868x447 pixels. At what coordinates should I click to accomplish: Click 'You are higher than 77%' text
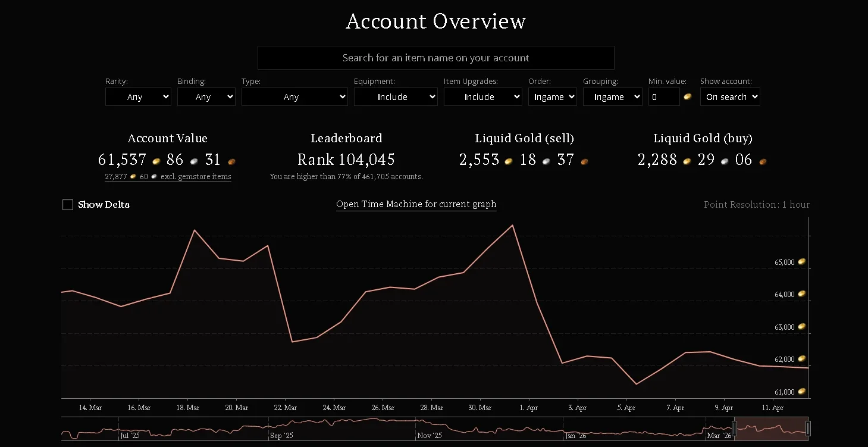tap(346, 177)
